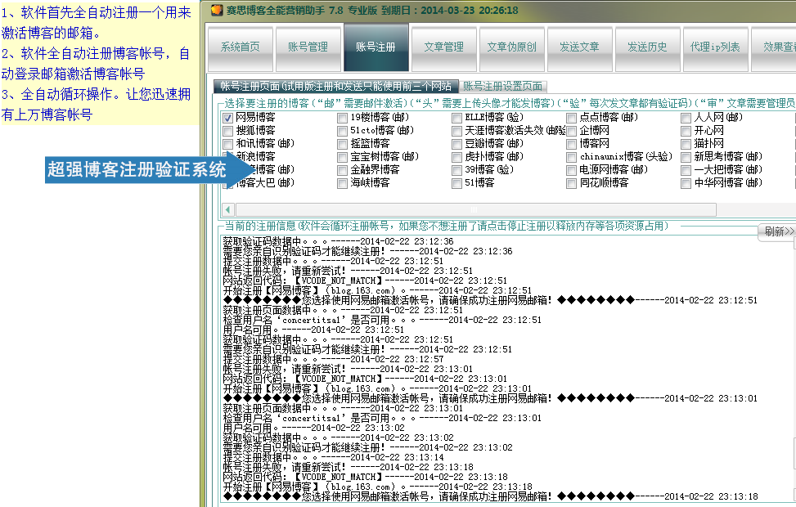The width and height of the screenshot is (796, 507).
Task: Check the 搜狐博客 checkbox
Action: click(228, 131)
